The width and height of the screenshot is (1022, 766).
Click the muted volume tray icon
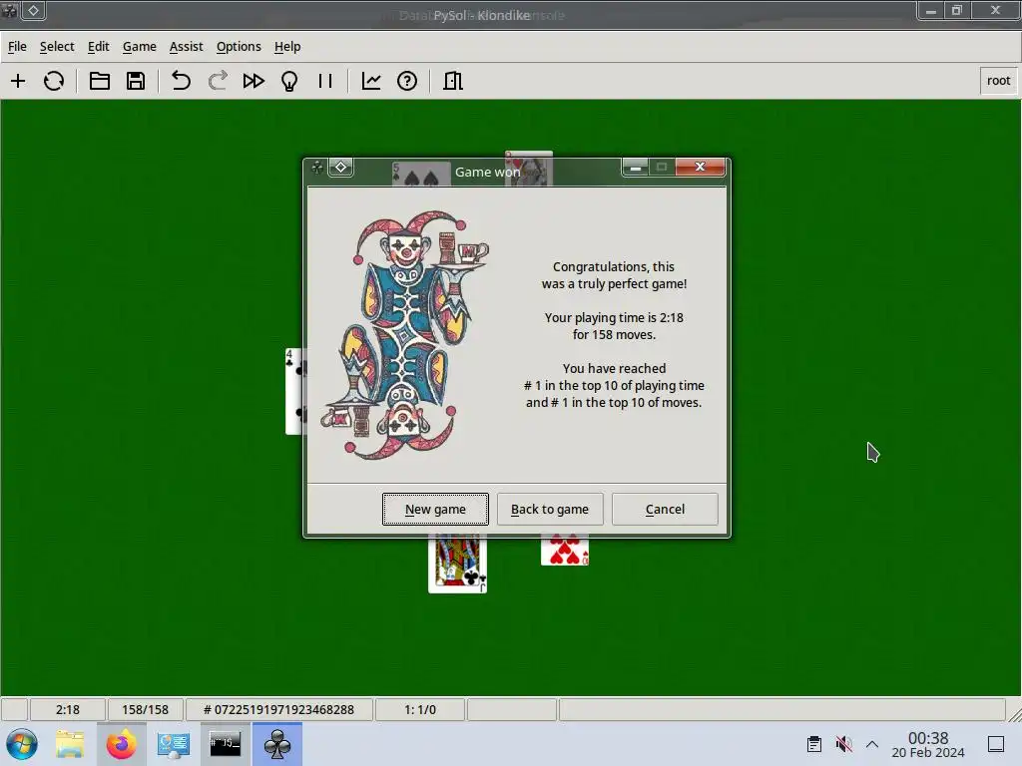tap(843, 744)
